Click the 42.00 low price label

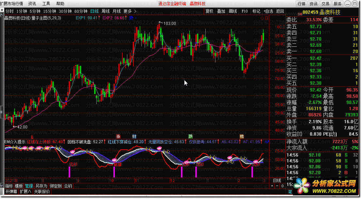(x=22, y=127)
